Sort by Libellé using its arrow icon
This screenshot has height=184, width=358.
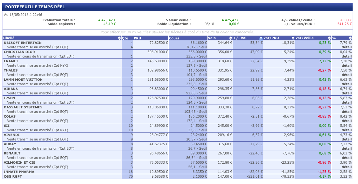pyautogui.click(x=119, y=38)
